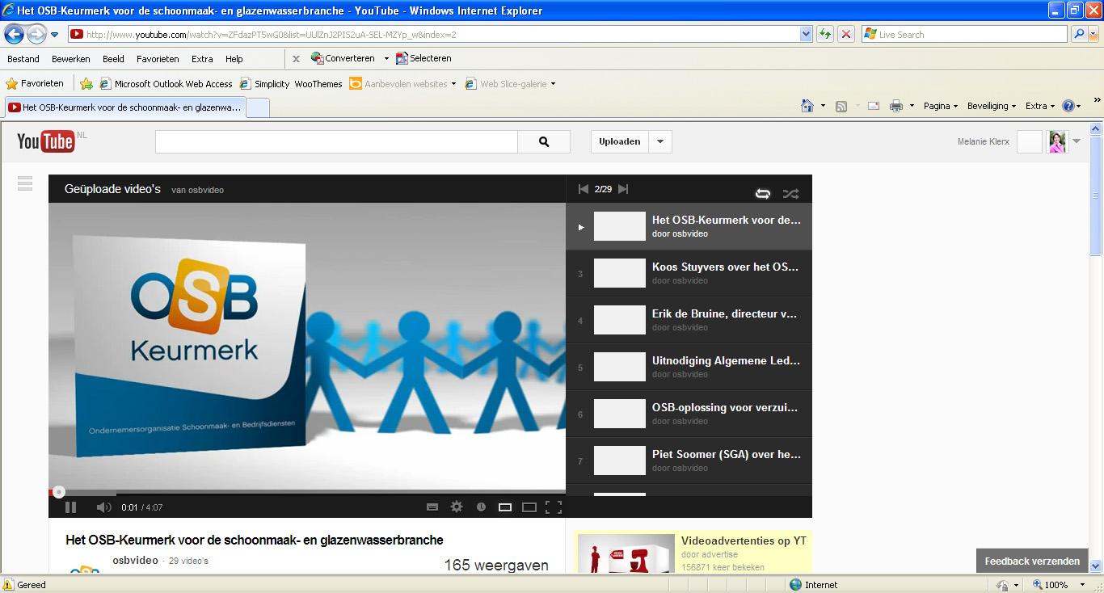This screenshot has width=1104, height=593.
Task: Click the YouTube search box
Action: (x=336, y=141)
